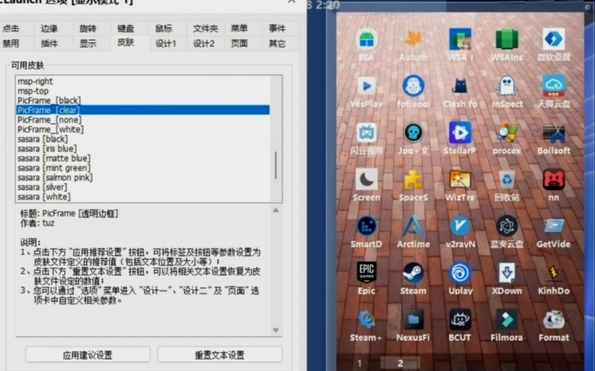This screenshot has height=371, width=595.
Task: Open the Boilsoft scissors icon
Action: point(554,132)
